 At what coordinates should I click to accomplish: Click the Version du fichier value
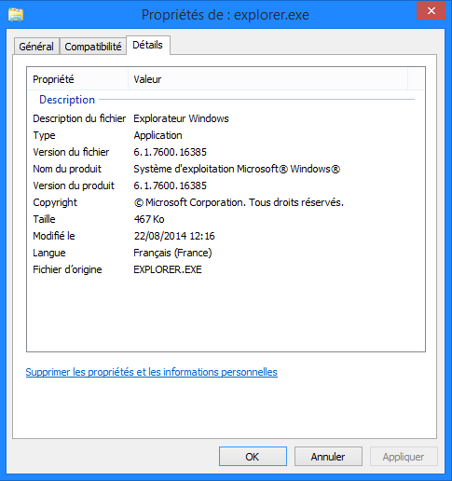pyautogui.click(x=170, y=152)
